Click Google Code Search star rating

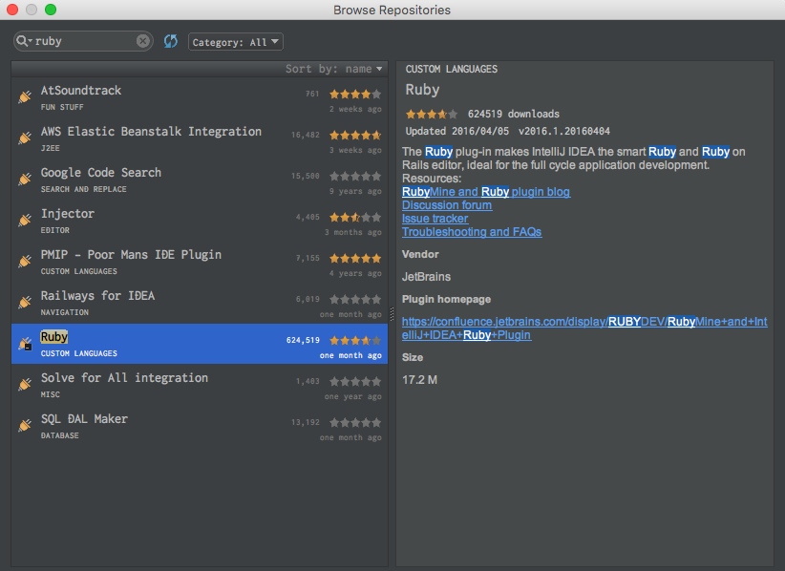tap(355, 176)
